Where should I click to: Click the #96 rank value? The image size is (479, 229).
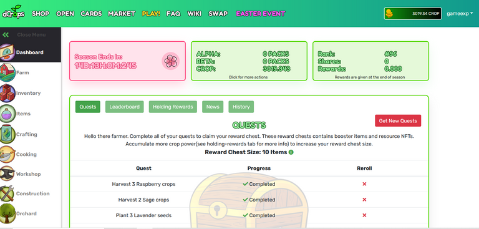tap(390, 54)
